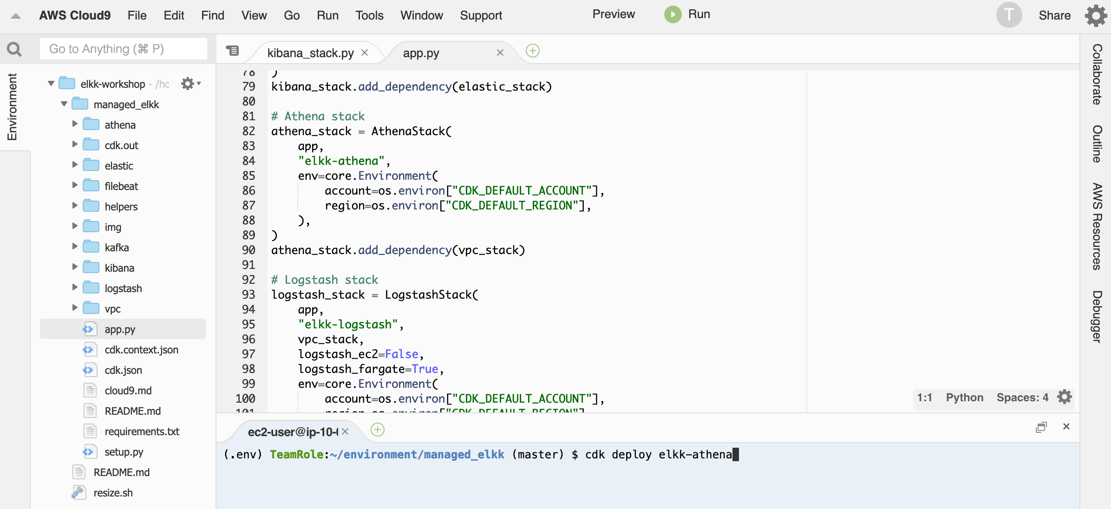Screen dimensions: 1111x509
Task: Click the search magnifier icon
Action: [x=14, y=49]
